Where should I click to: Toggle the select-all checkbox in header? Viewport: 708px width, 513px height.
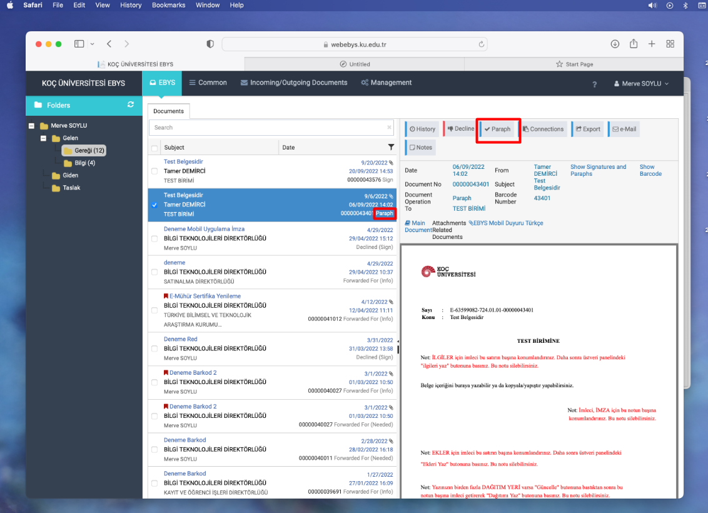(154, 148)
